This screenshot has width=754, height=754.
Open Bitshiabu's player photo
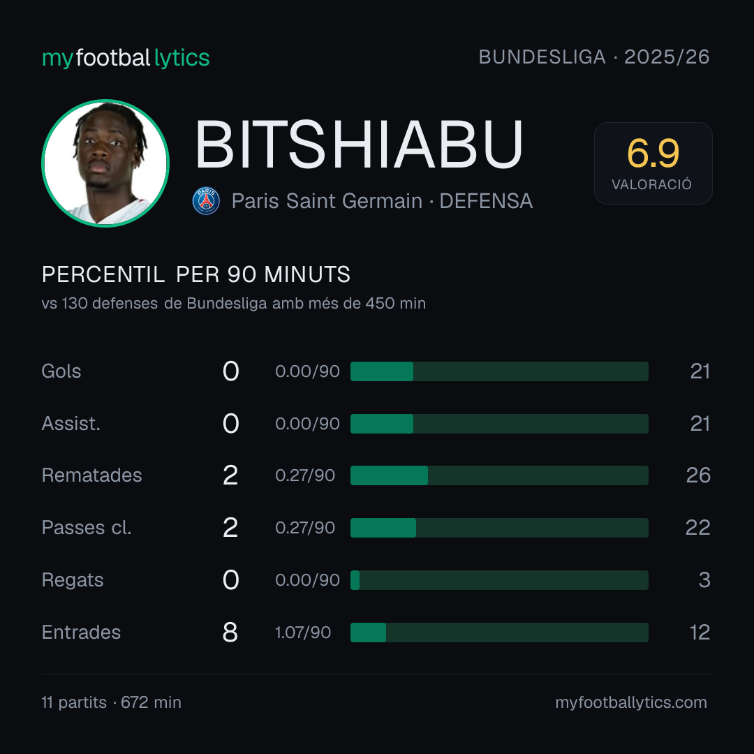point(105,163)
